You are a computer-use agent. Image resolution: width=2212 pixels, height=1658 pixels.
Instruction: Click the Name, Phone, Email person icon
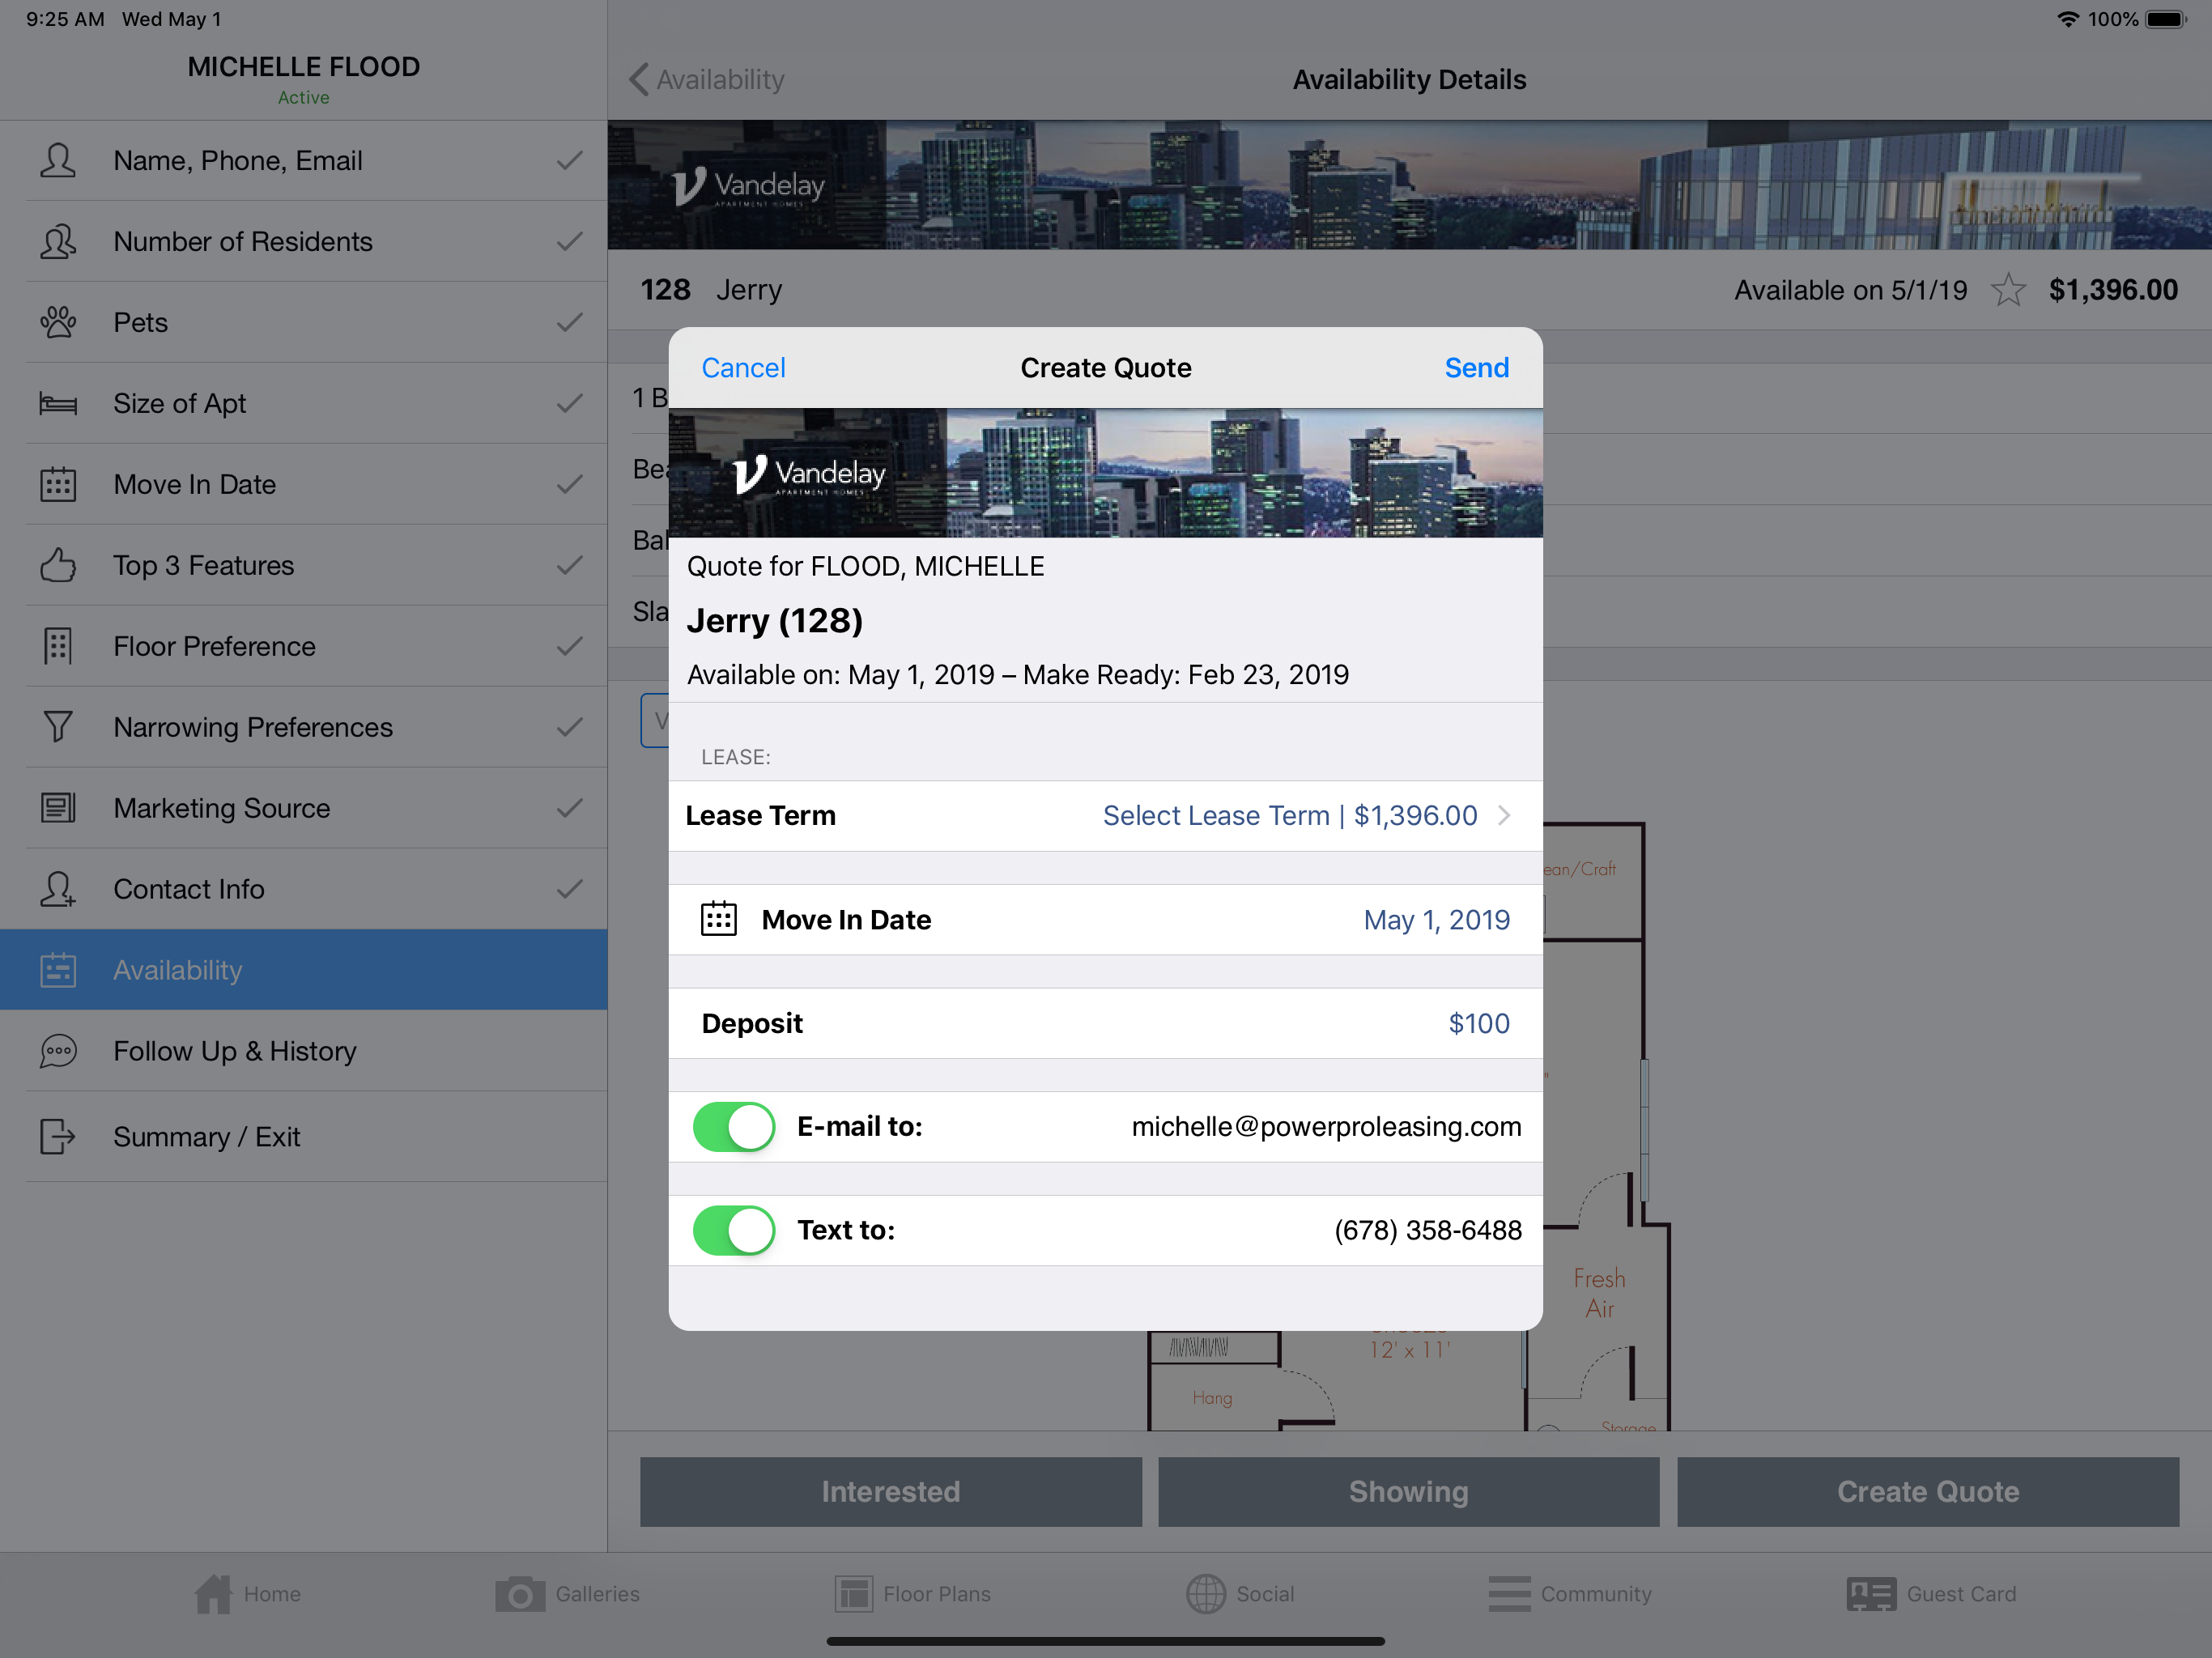(x=58, y=161)
